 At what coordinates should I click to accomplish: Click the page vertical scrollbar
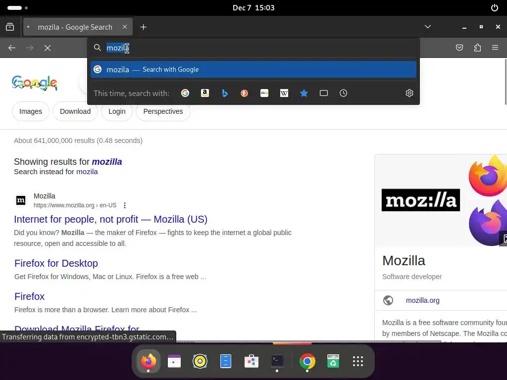tap(506, 82)
